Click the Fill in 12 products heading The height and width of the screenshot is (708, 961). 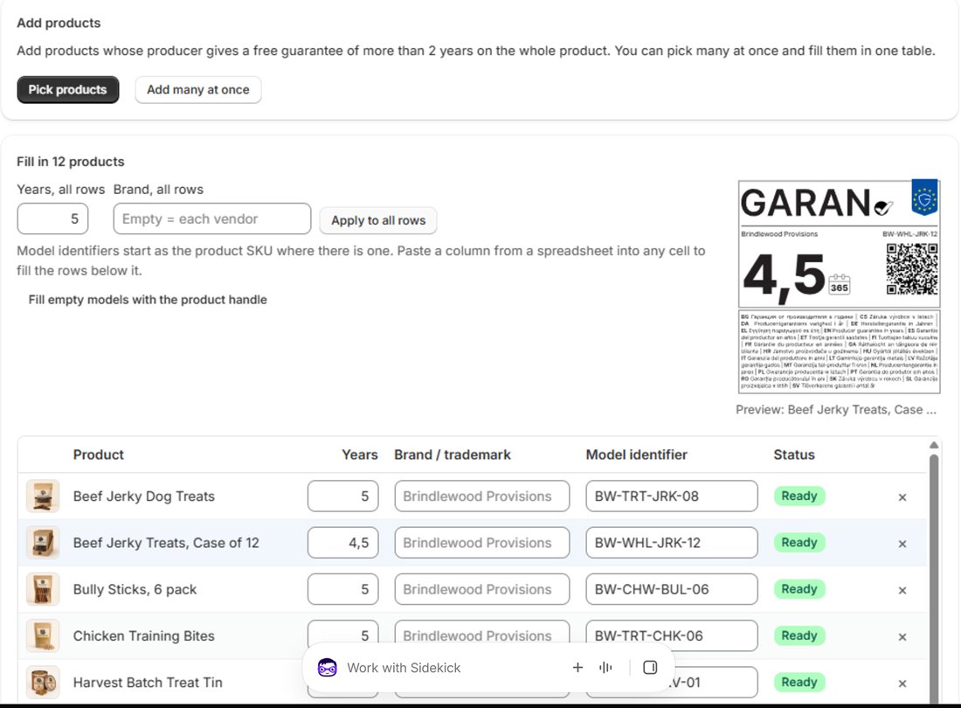[x=71, y=162]
